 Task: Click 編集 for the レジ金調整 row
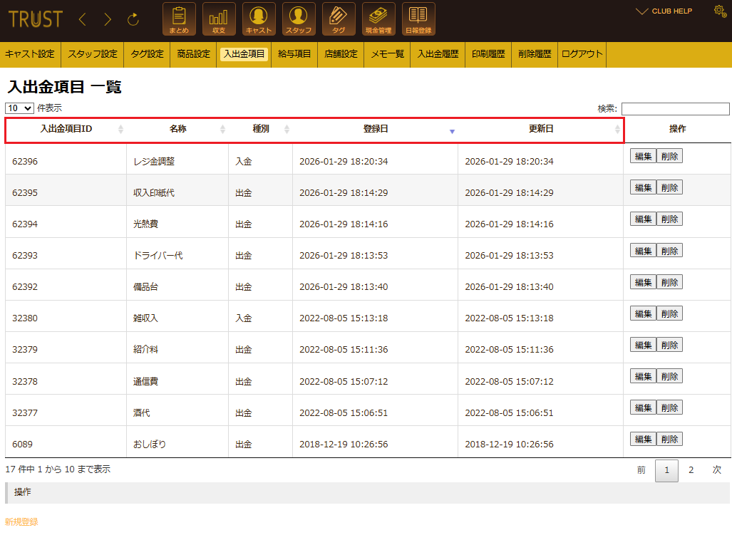point(643,156)
